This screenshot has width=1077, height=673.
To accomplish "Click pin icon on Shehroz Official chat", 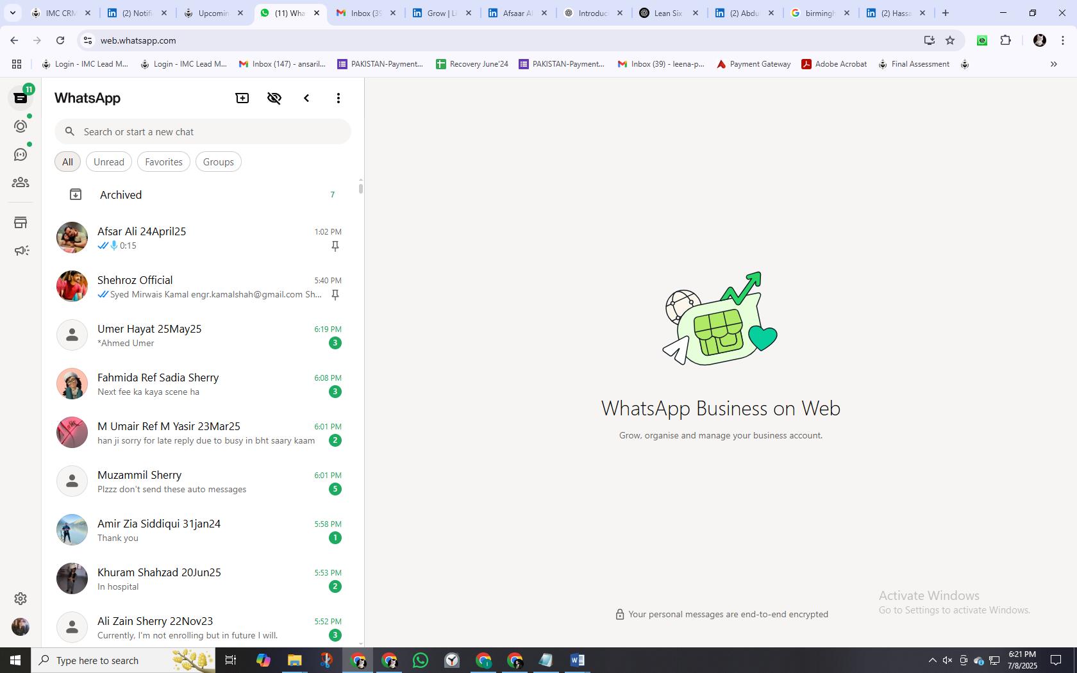I will (335, 295).
